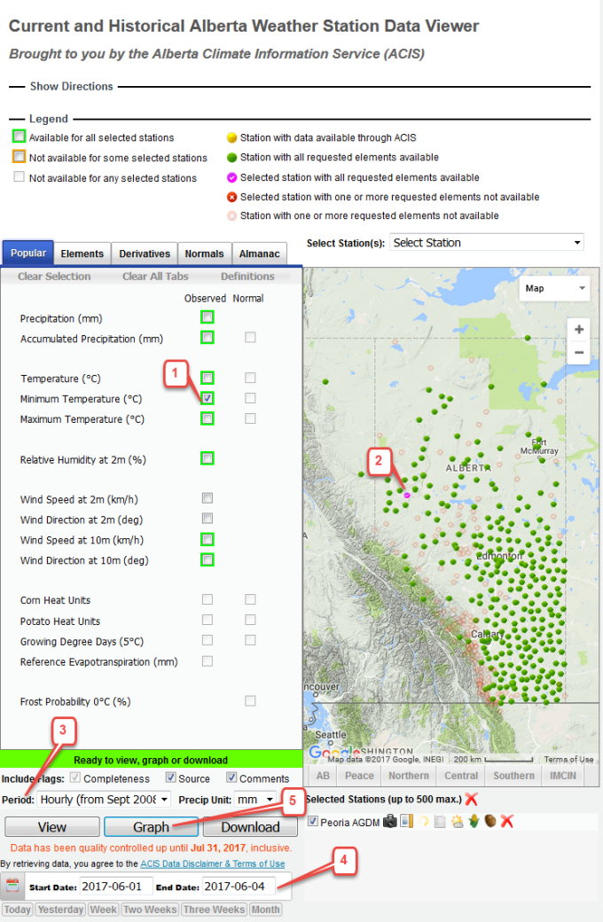The width and height of the screenshot is (603, 922).
Task: Click the View button
Action: click(52, 827)
